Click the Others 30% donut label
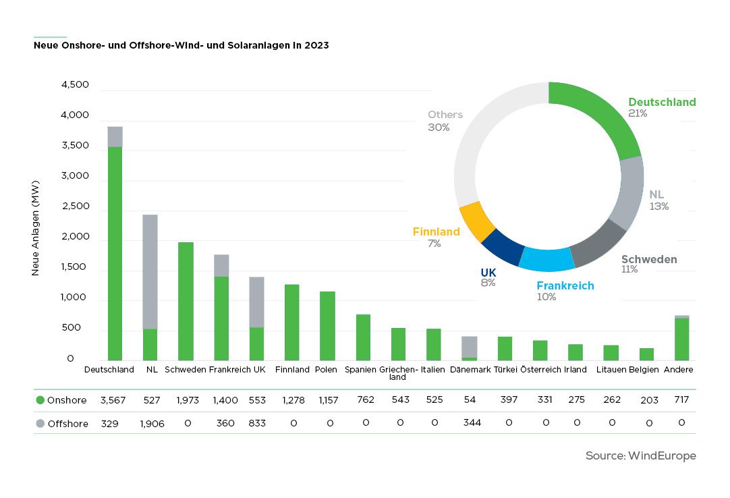This screenshot has height=498, width=730. click(x=445, y=121)
